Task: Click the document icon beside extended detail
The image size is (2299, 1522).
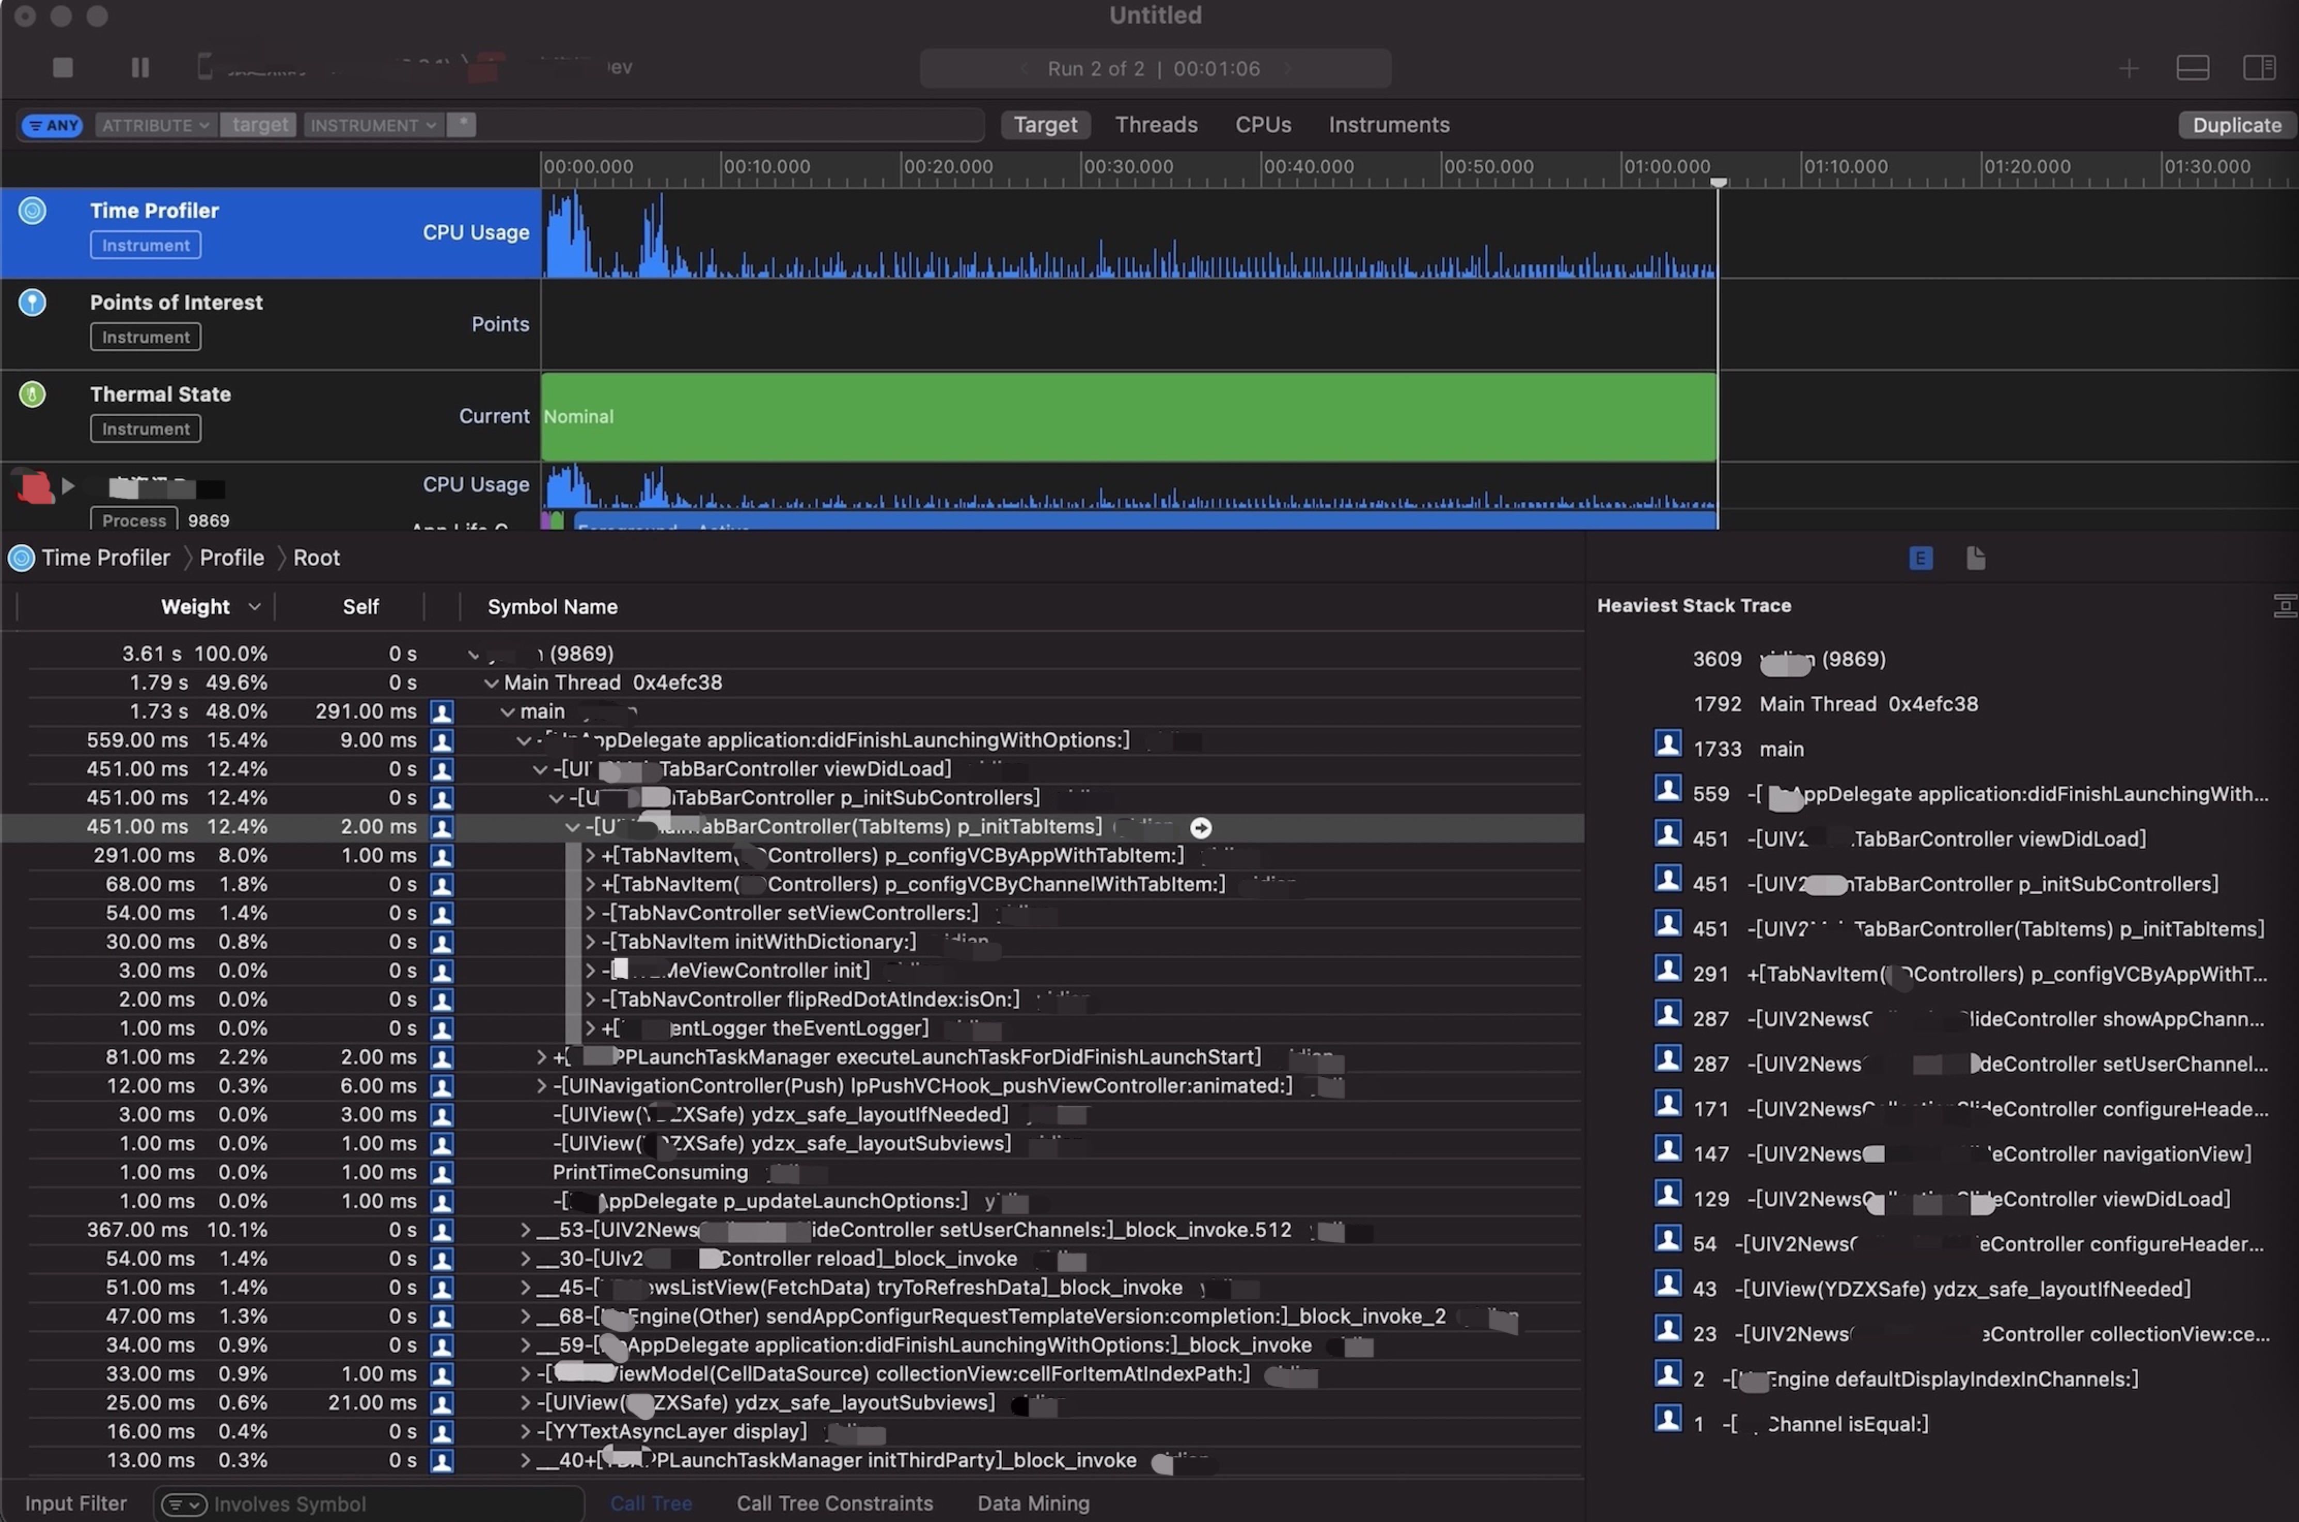Action: [1975, 558]
